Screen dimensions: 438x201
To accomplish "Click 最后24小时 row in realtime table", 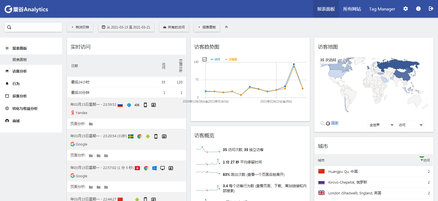I will pos(127,82).
